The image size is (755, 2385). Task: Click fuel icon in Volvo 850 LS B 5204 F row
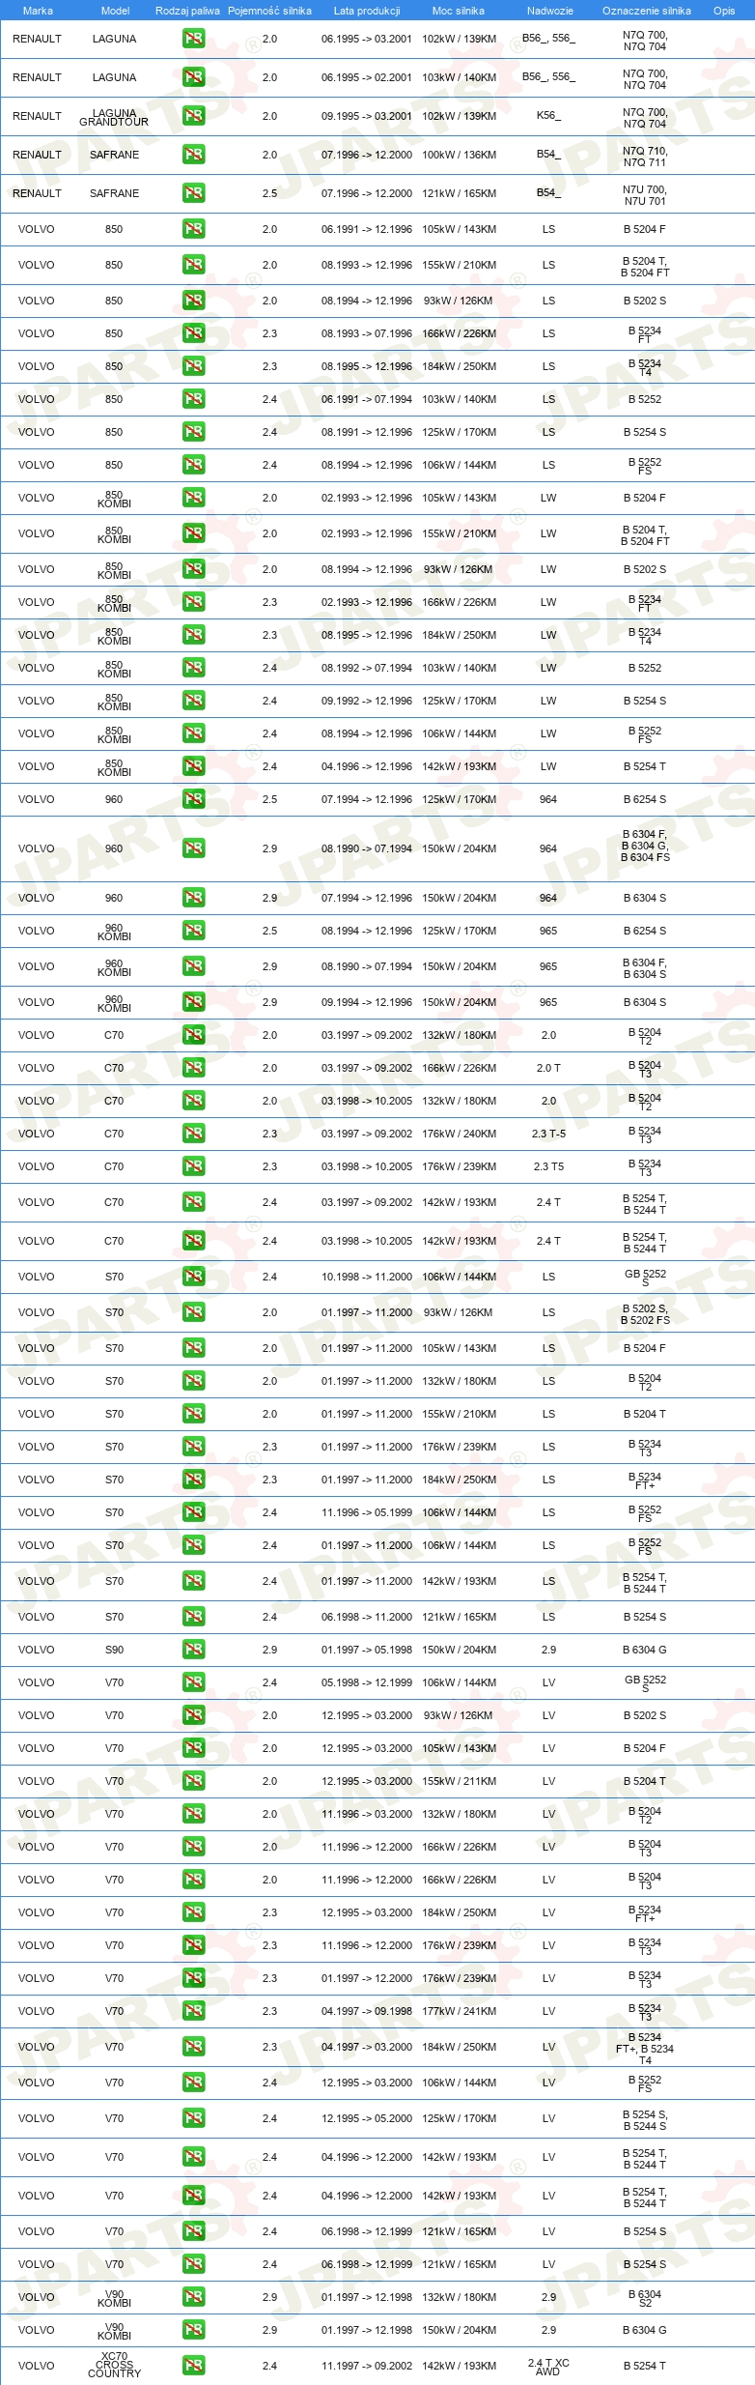point(194,229)
